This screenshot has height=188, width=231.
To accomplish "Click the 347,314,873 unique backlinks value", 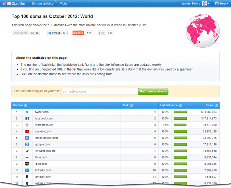I will tap(209, 119).
